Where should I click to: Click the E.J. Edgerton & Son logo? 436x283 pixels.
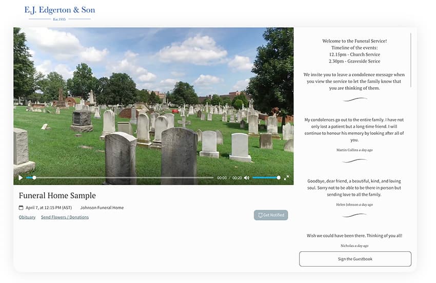click(x=60, y=13)
